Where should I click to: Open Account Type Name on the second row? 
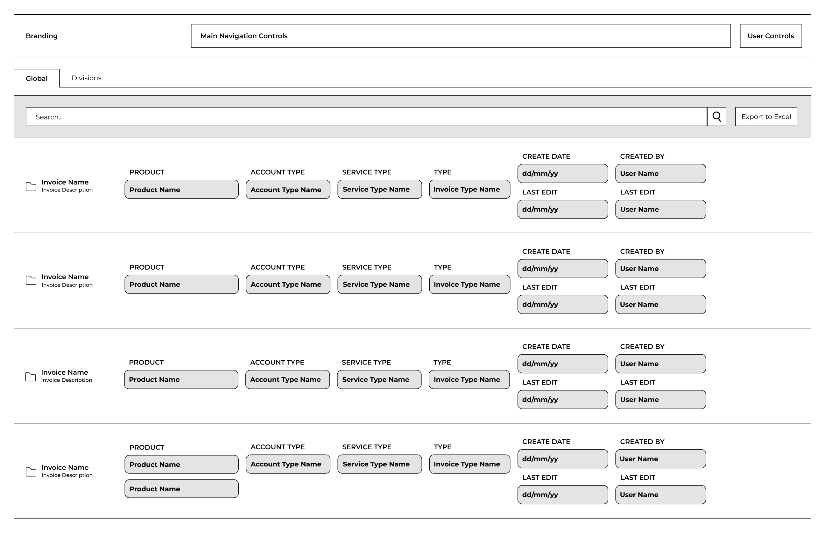(x=287, y=284)
